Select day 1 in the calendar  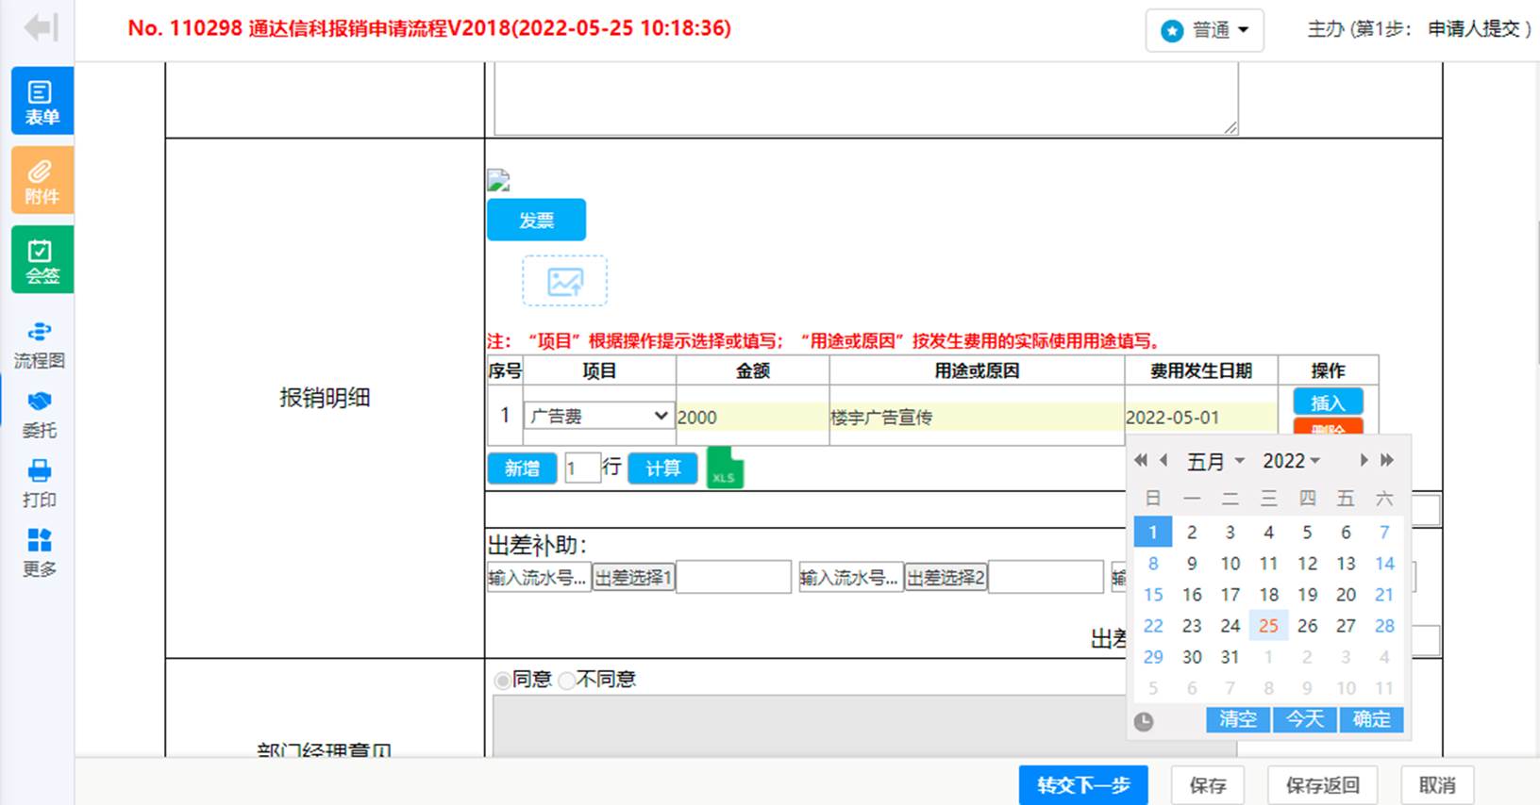[x=1153, y=532]
